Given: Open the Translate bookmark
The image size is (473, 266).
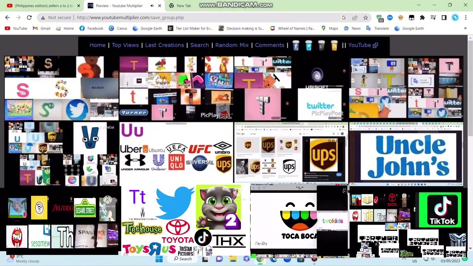Looking at the screenshot, I should point(377,28).
